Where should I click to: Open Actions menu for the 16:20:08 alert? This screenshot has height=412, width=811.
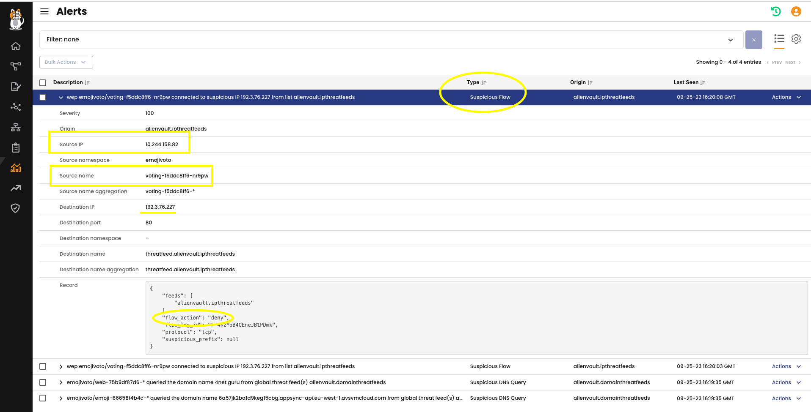point(786,97)
